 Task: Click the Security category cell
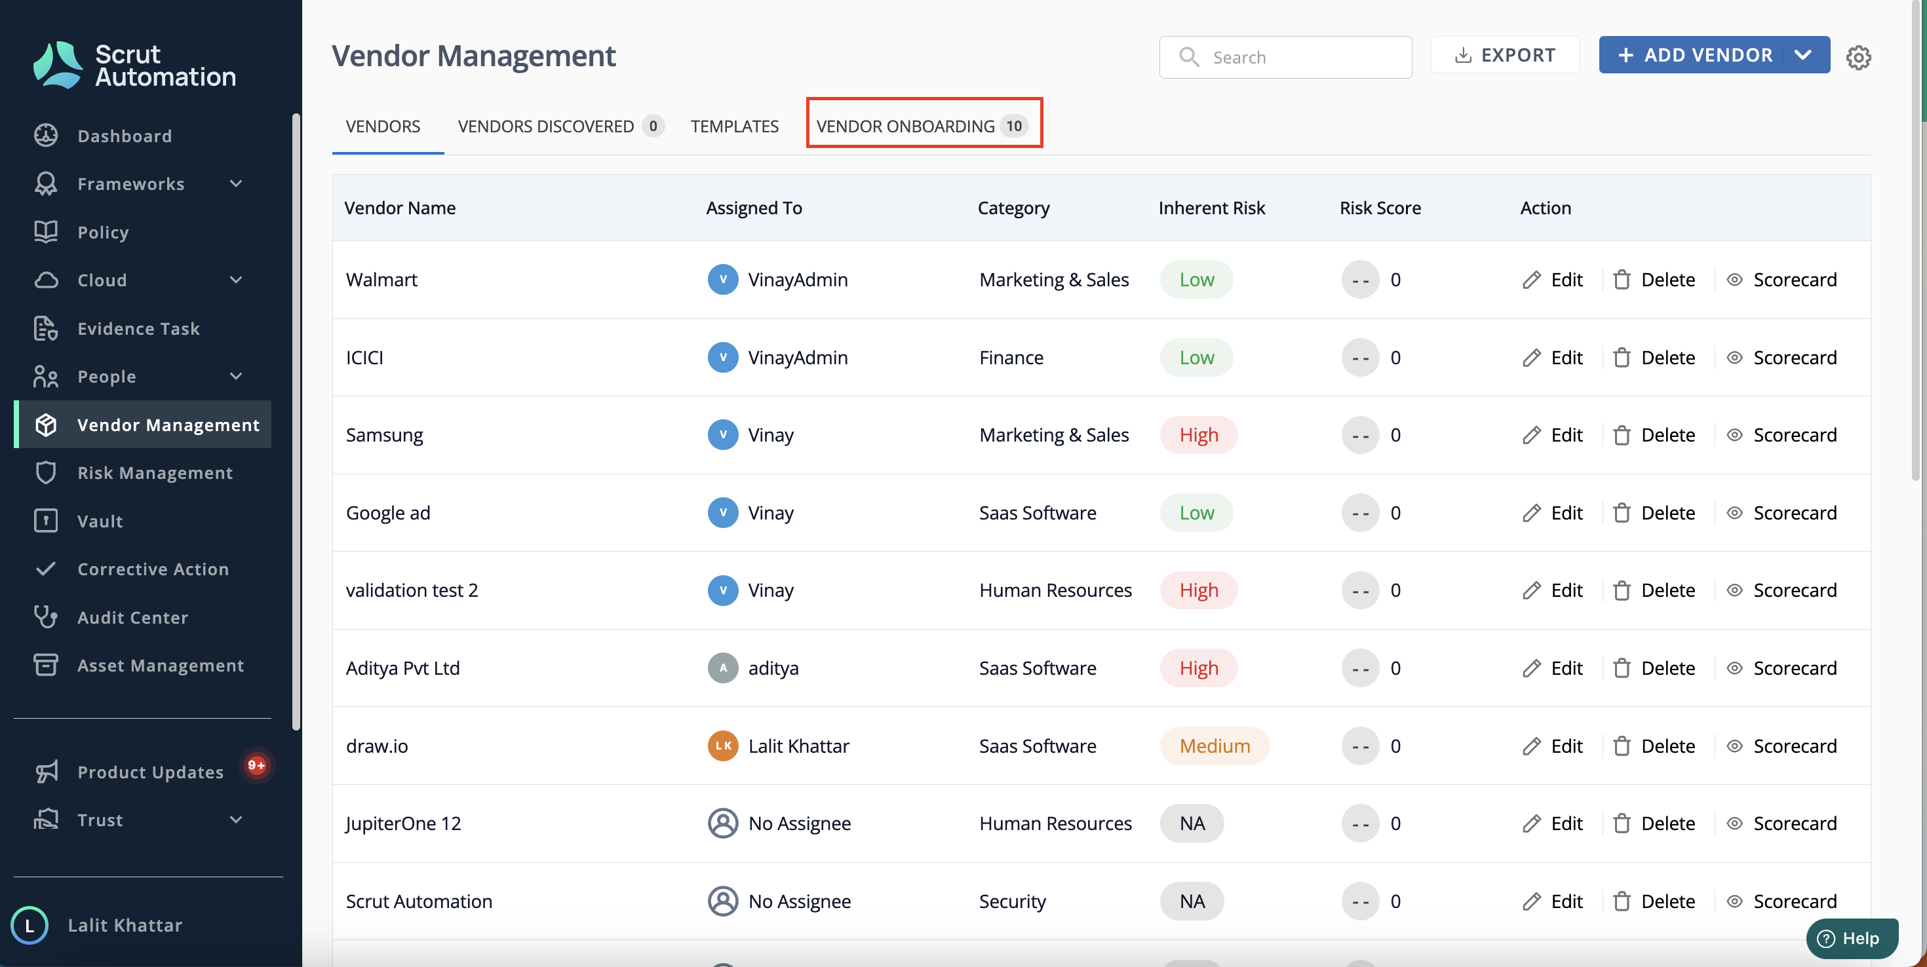(1012, 901)
